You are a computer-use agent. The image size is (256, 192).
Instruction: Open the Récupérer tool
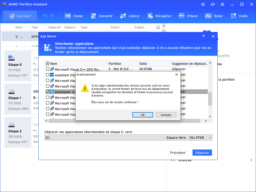(x=159, y=16)
